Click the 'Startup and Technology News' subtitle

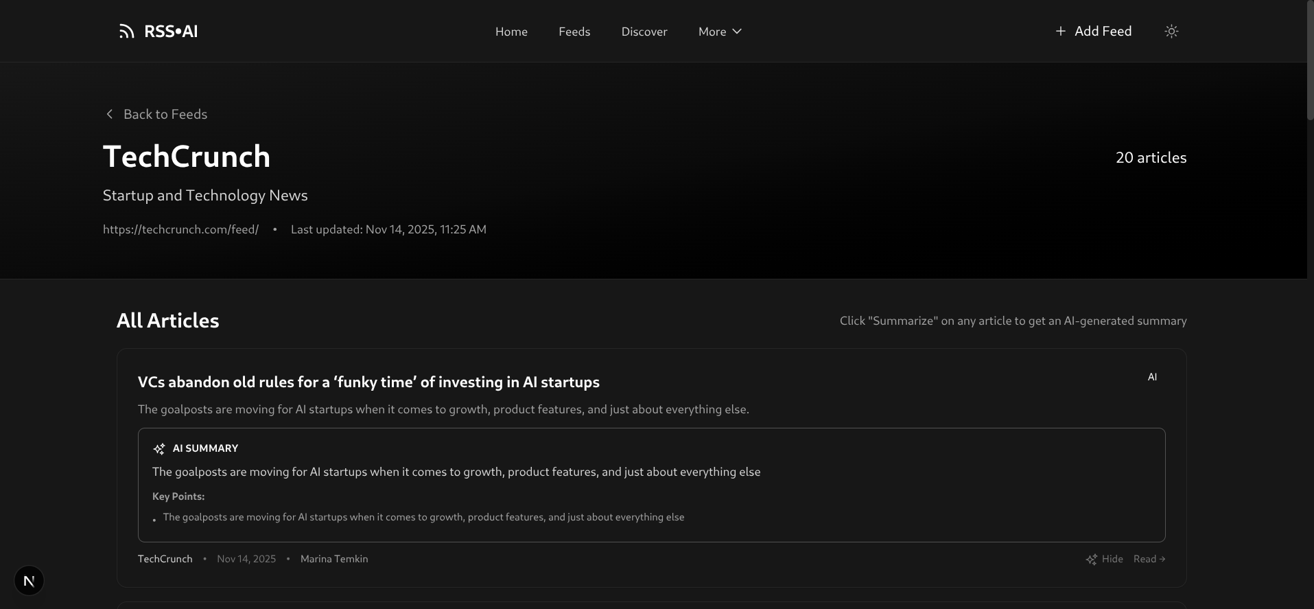coord(205,195)
